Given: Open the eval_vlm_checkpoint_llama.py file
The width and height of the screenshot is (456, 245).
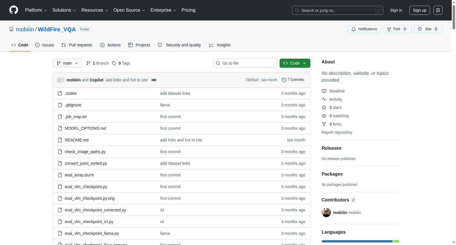Looking at the screenshot, I should (92, 233).
